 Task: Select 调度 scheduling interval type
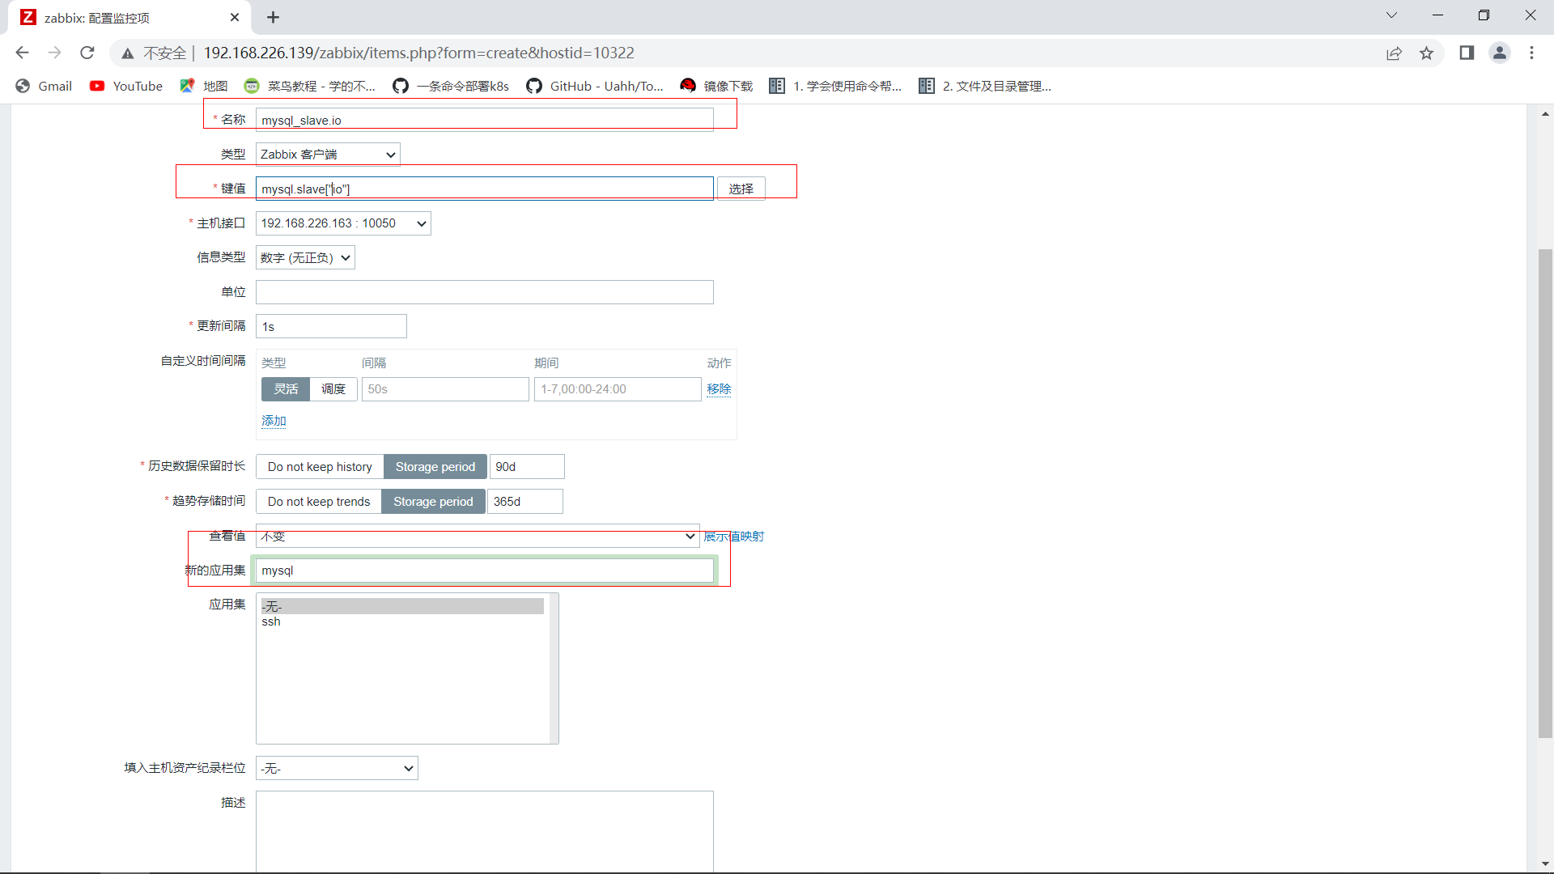333,389
